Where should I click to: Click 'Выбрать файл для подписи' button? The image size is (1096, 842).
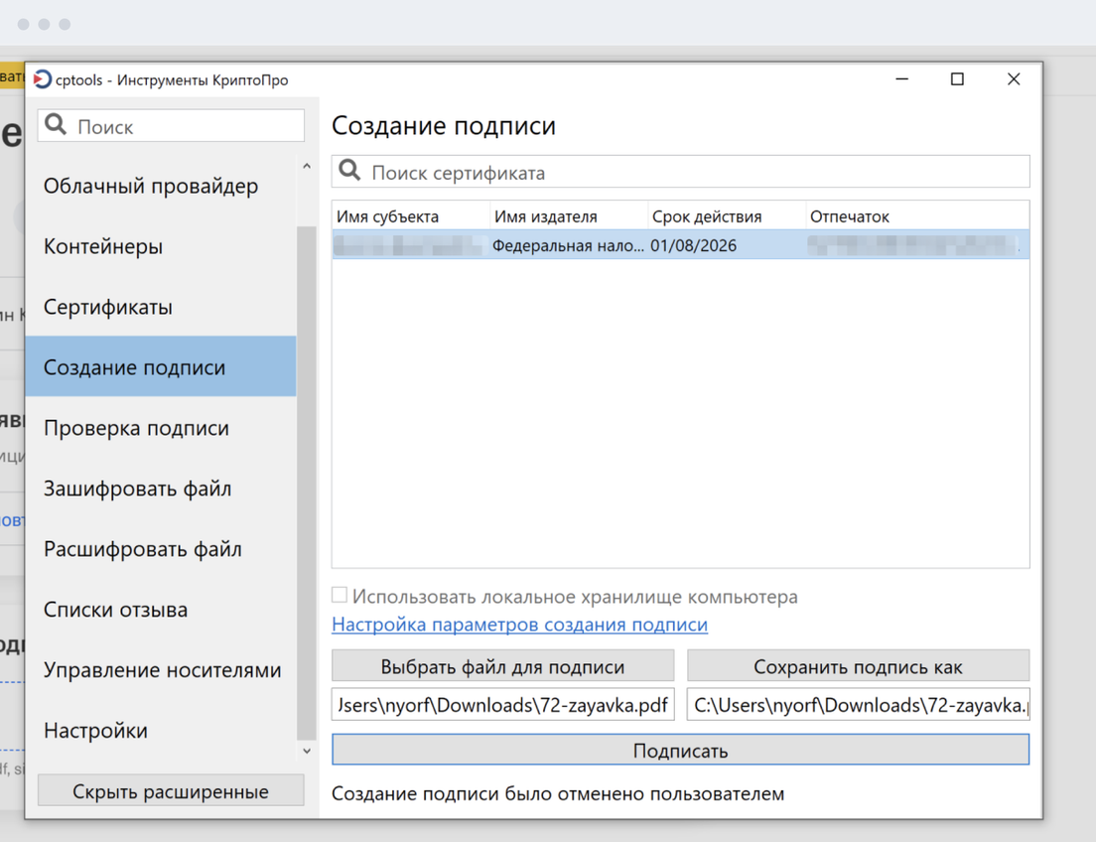502,666
